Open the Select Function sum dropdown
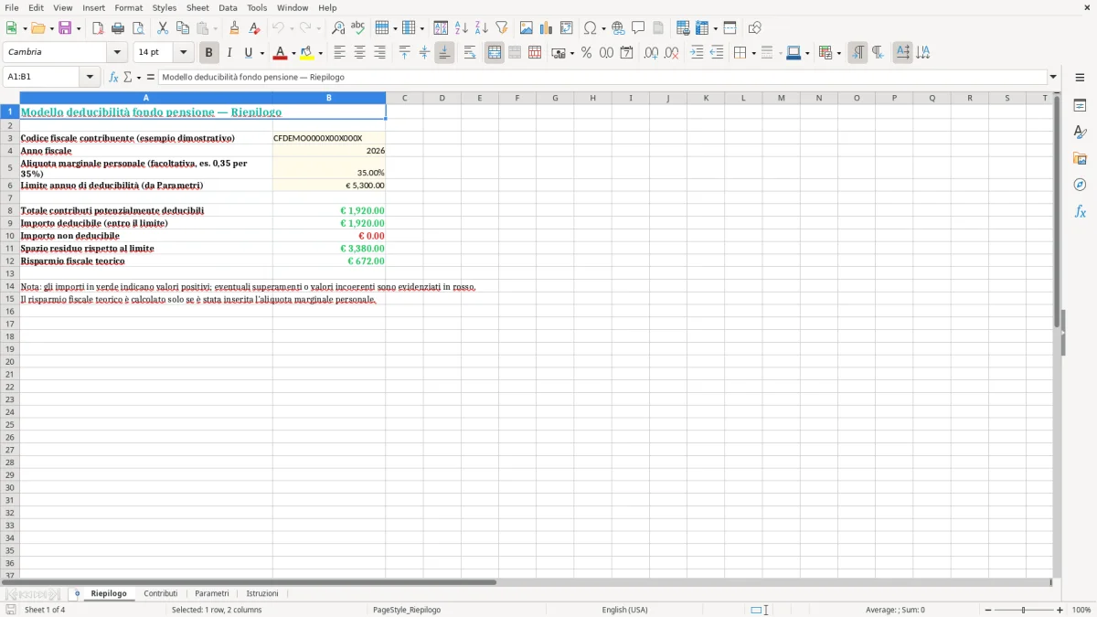 (138, 78)
